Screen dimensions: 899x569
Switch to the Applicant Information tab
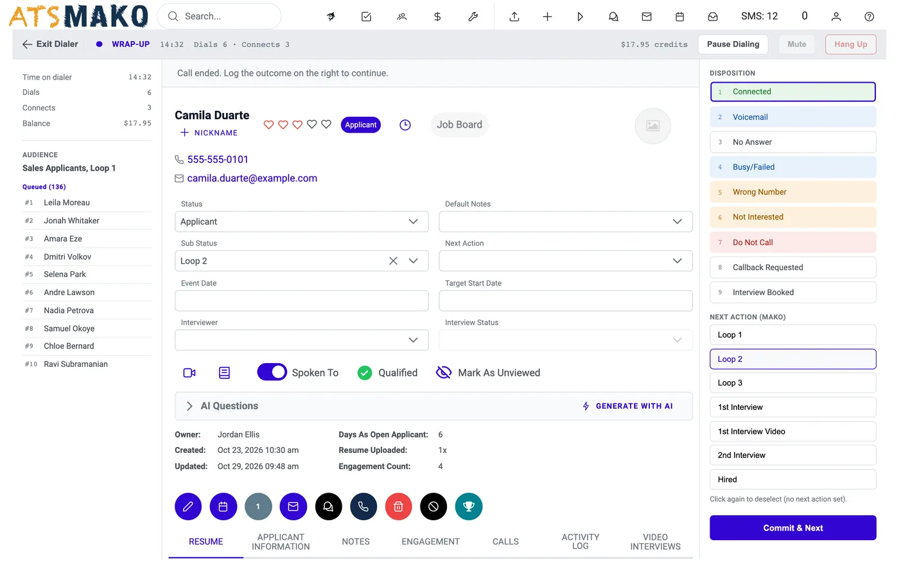point(281,542)
